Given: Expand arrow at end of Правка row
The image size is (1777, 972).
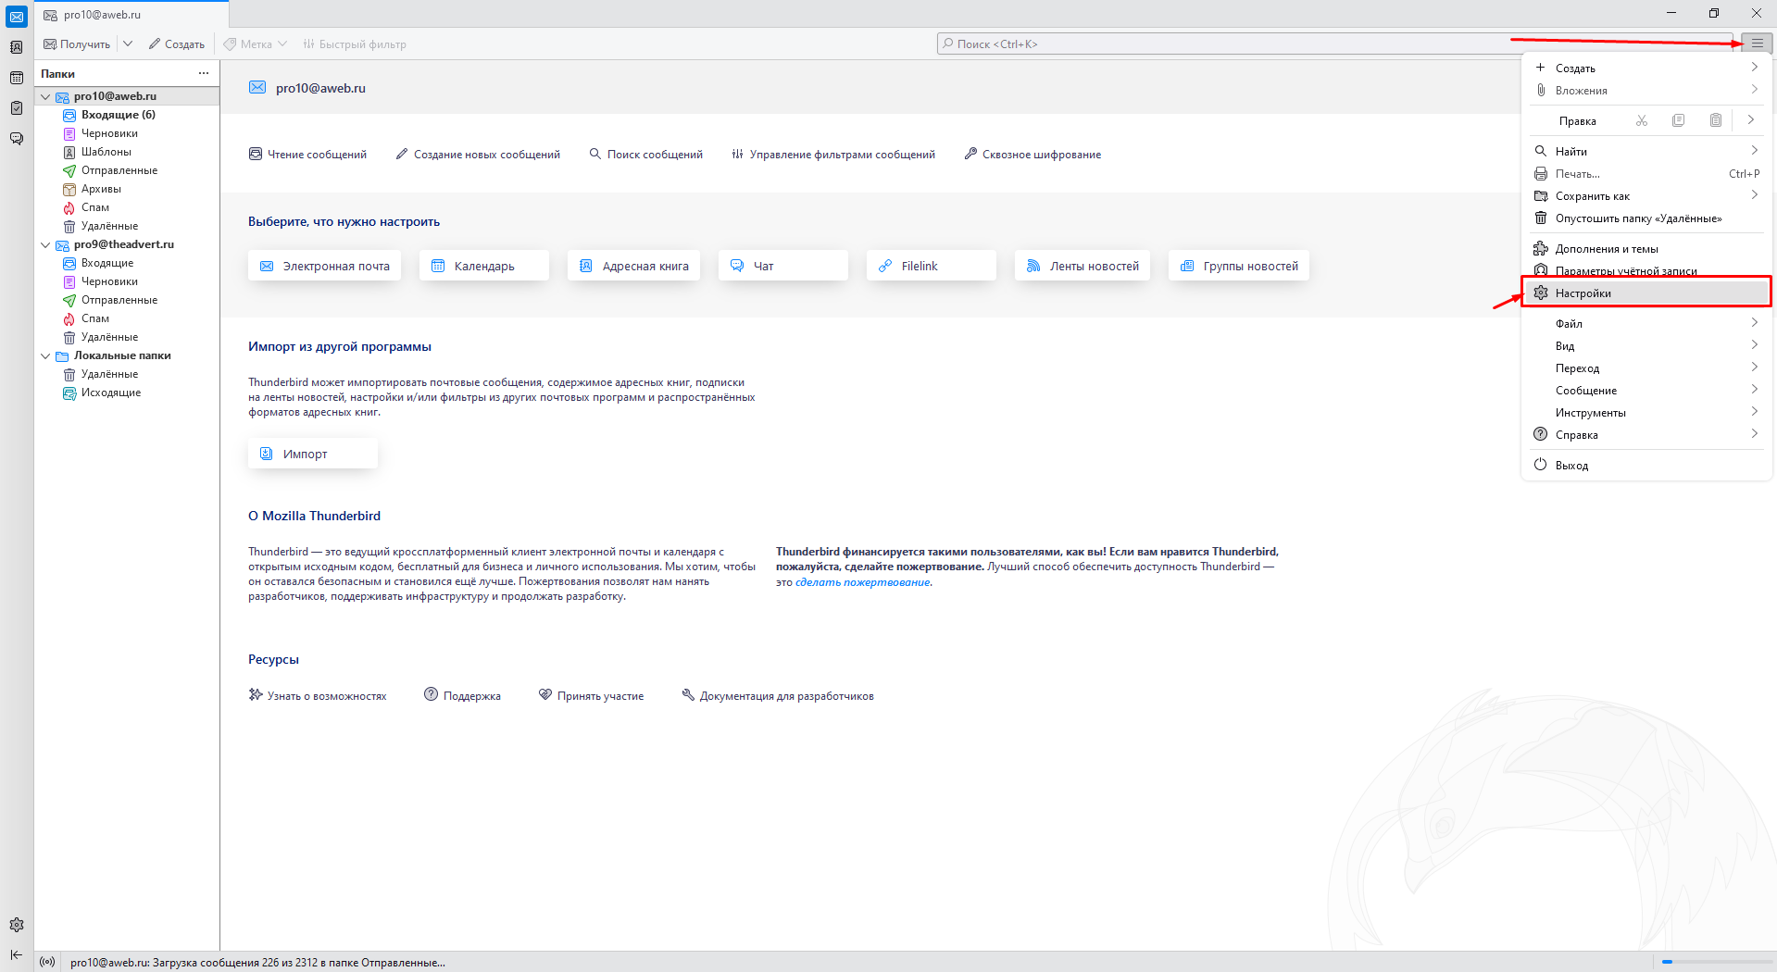Looking at the screenshot, I should [1751, 120].
